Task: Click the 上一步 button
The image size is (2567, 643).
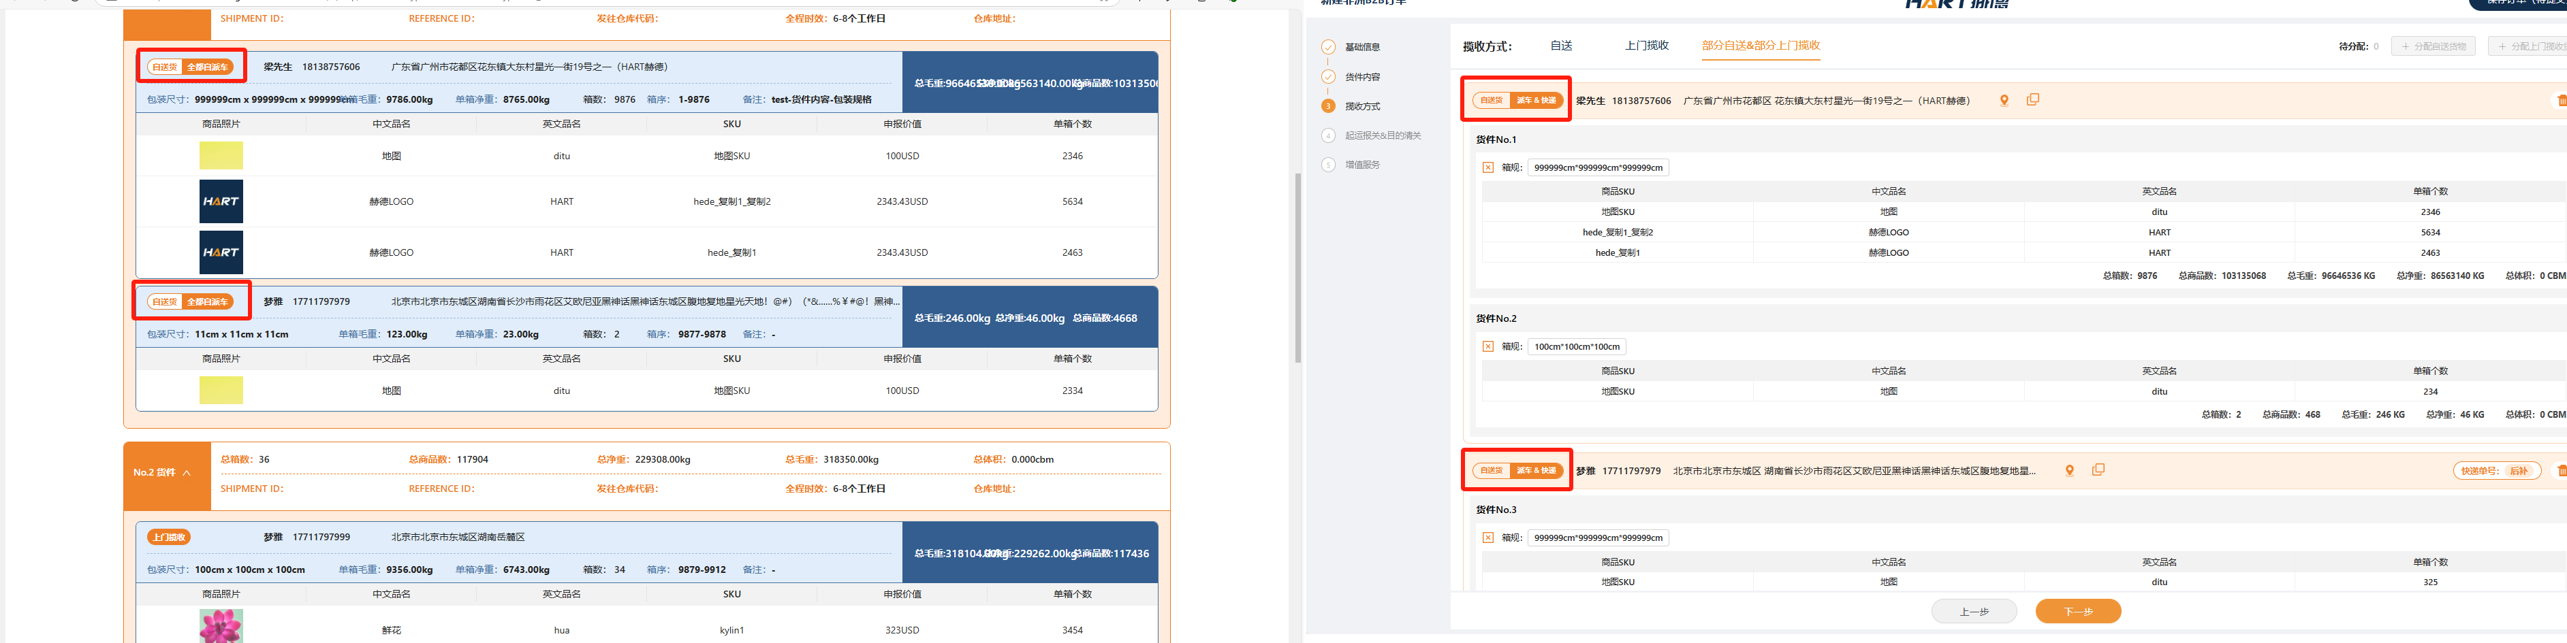Action: click(1973, 612)
